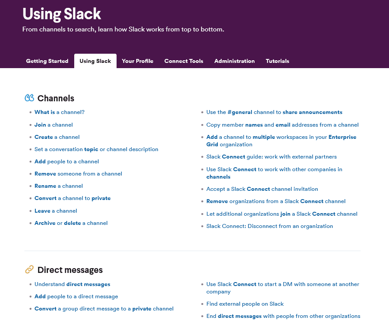This screenshot has width=389, height=331.
Task: Open "Slack Connect: Disconnect from an organization"
Action: tap(269, 226)
